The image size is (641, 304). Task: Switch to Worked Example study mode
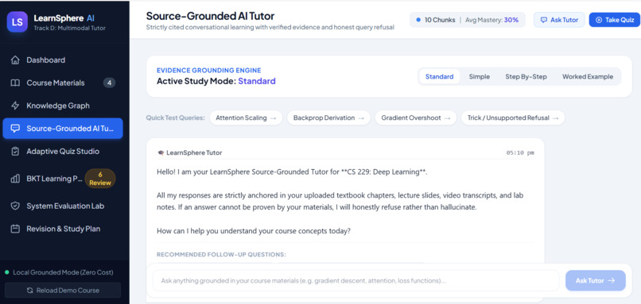tap(588, 77)
